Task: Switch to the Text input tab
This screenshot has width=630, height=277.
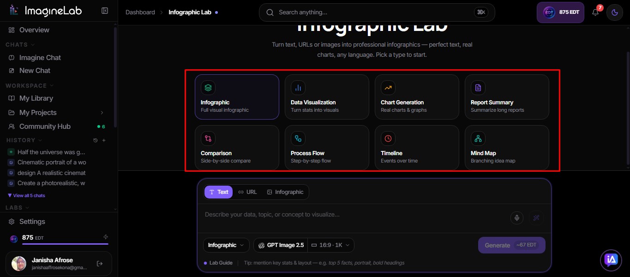Action: (x=219, y=192)
